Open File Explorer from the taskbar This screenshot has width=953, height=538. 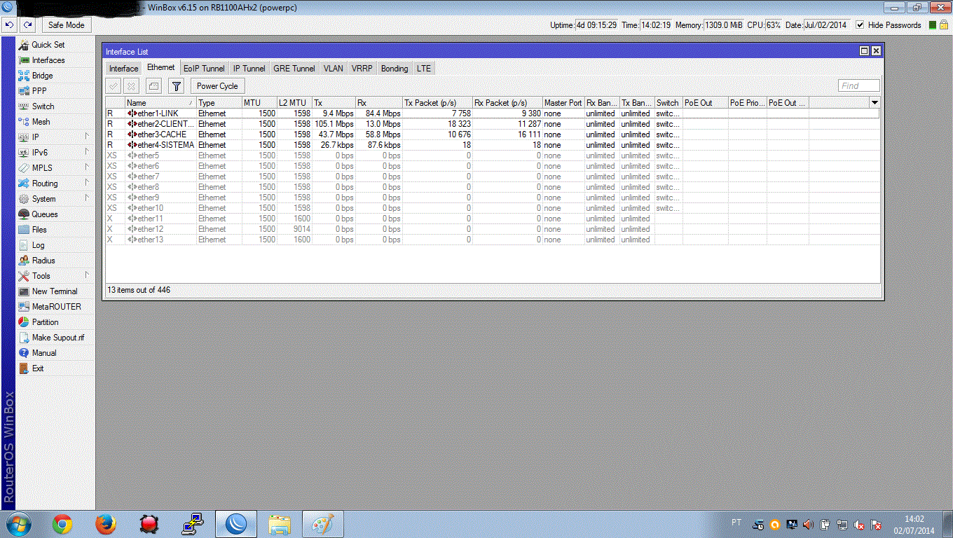(x=280, y=524)
